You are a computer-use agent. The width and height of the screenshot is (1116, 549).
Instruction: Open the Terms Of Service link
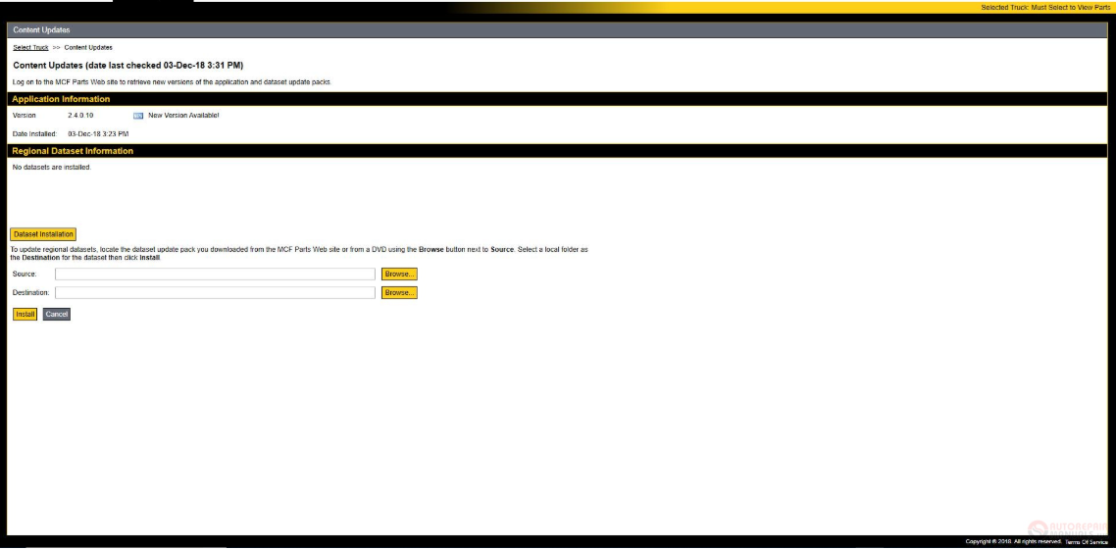1087,542
